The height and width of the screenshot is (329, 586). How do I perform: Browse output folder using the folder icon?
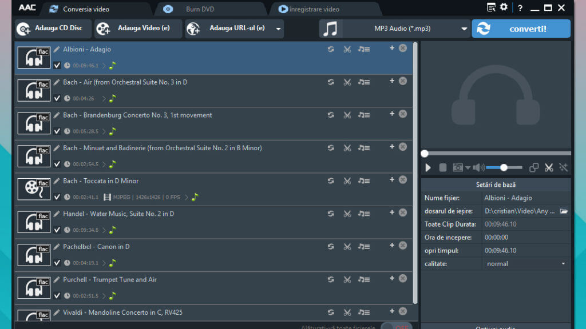564,211
